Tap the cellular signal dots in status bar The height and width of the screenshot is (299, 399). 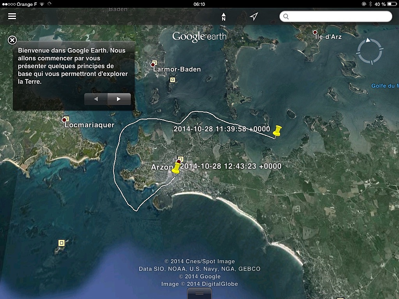(9, 4)
